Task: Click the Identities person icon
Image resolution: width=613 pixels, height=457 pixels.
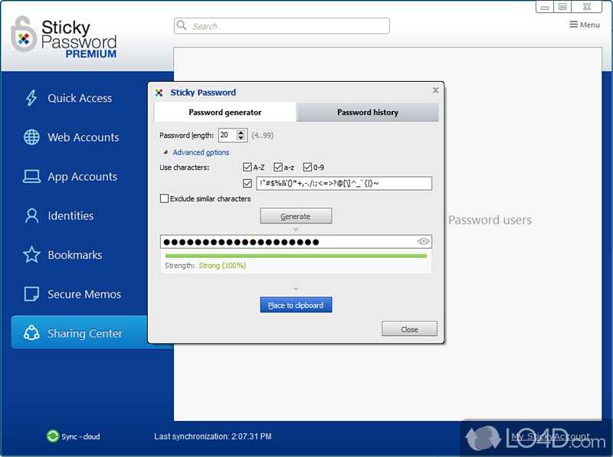Action: [x=31, y=216]
